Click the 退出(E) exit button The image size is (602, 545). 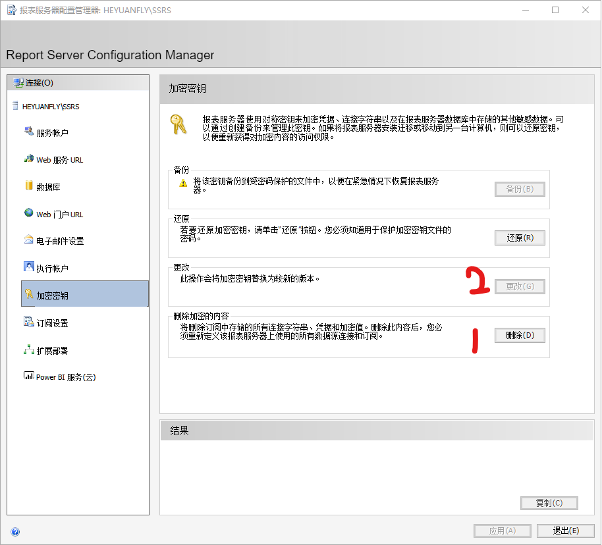coord(566,531)
